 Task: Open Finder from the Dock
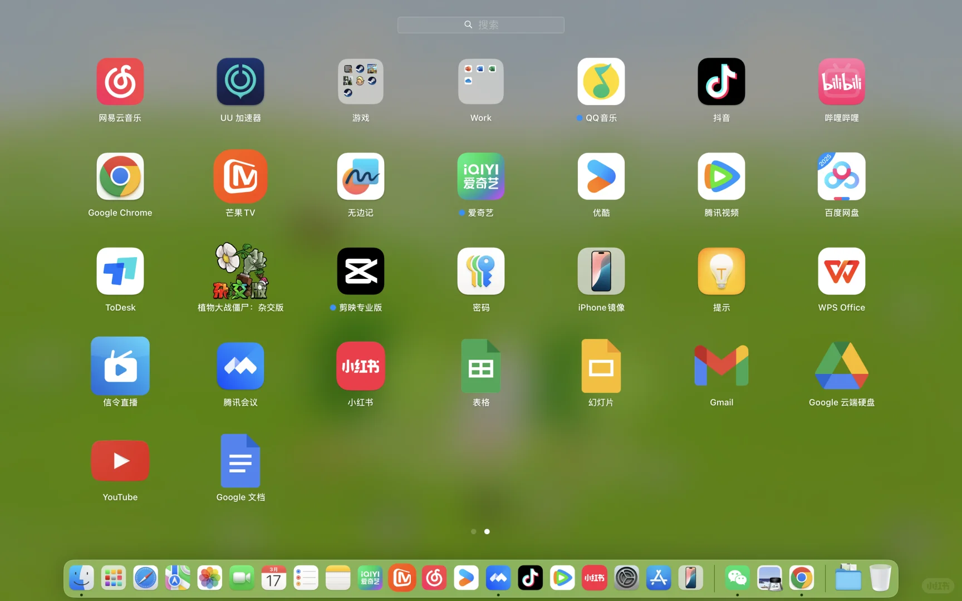tap(81, 578)
